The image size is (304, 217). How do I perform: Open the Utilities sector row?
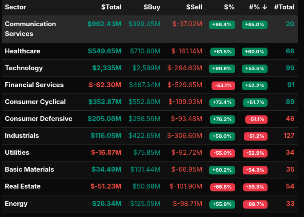pos(17,153)
